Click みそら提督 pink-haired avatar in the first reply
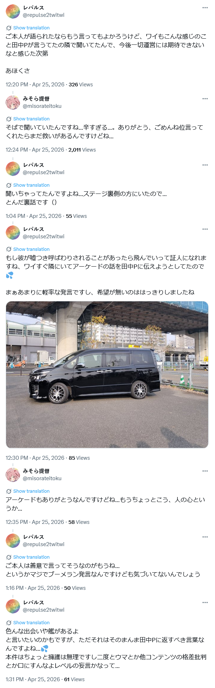 point(13,102)
